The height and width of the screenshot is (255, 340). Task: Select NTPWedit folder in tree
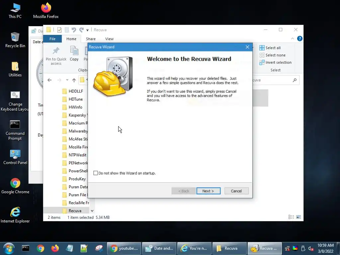(x=75, y=155)
